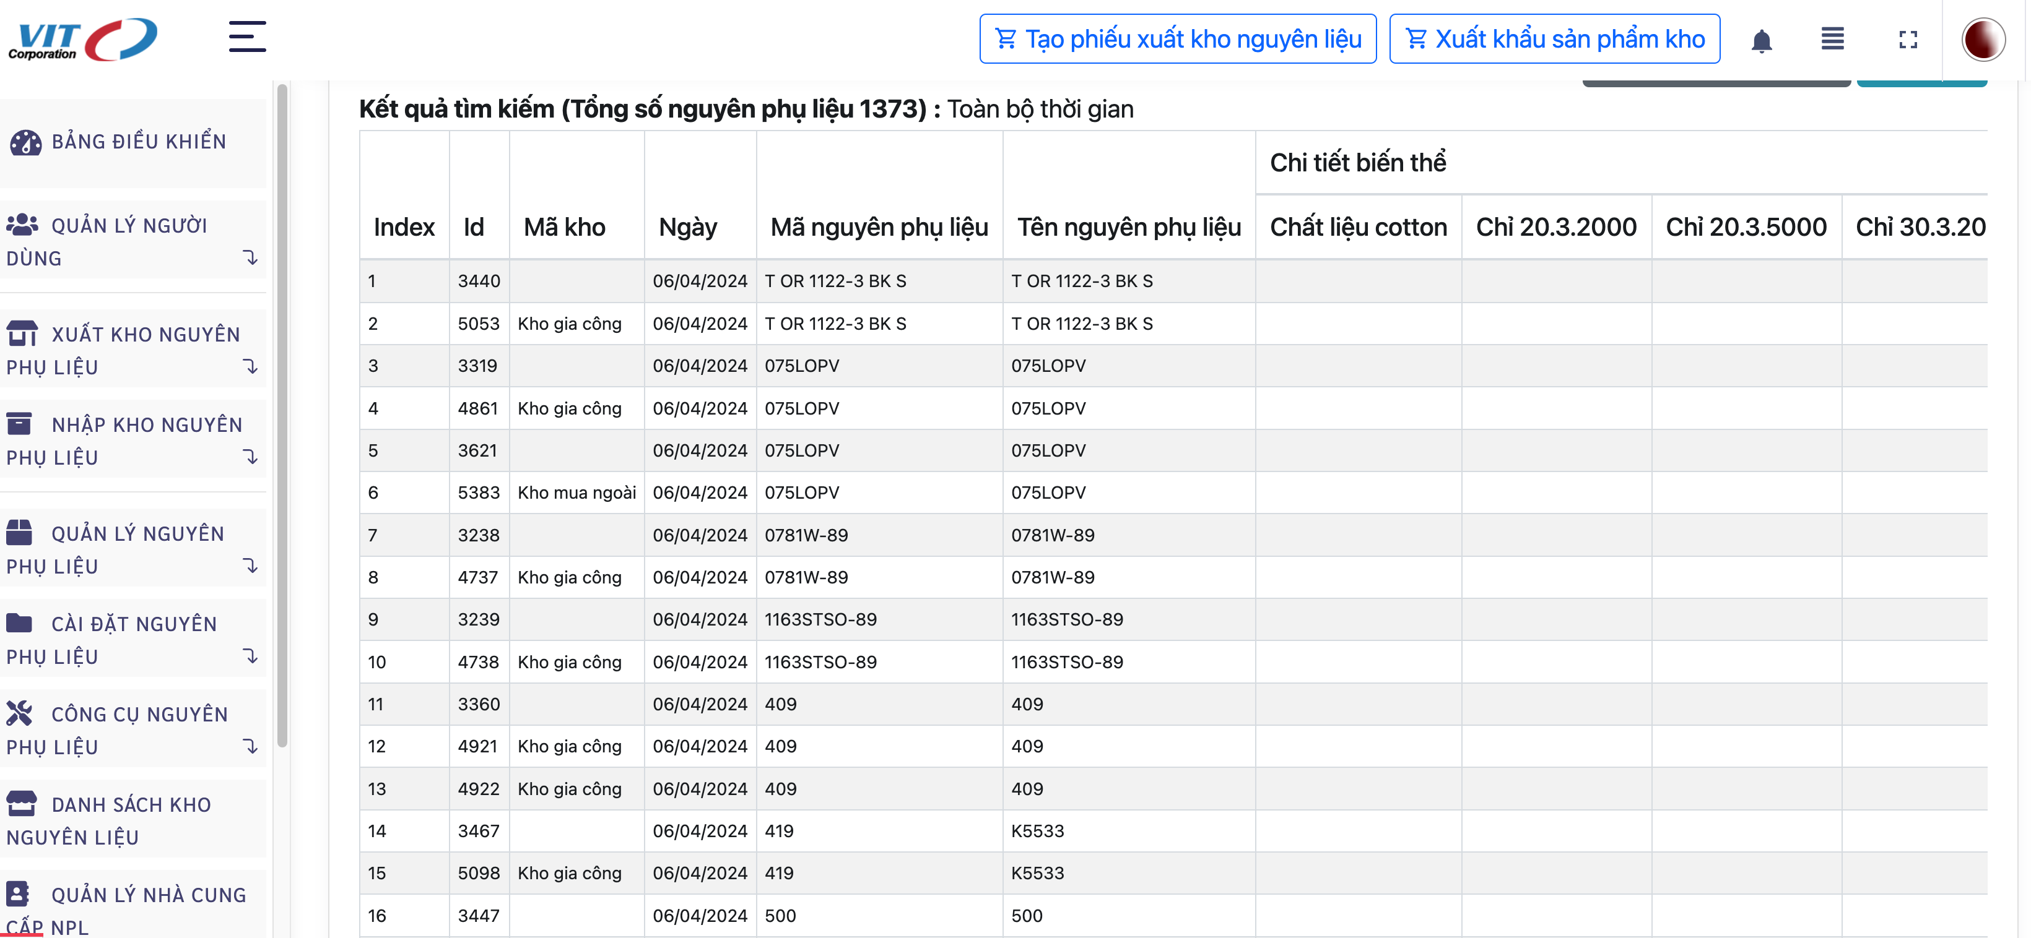Expand Xuất kho nguyên phụ liệu arrow
This screenshot has width=2031, height=938.
251,366
